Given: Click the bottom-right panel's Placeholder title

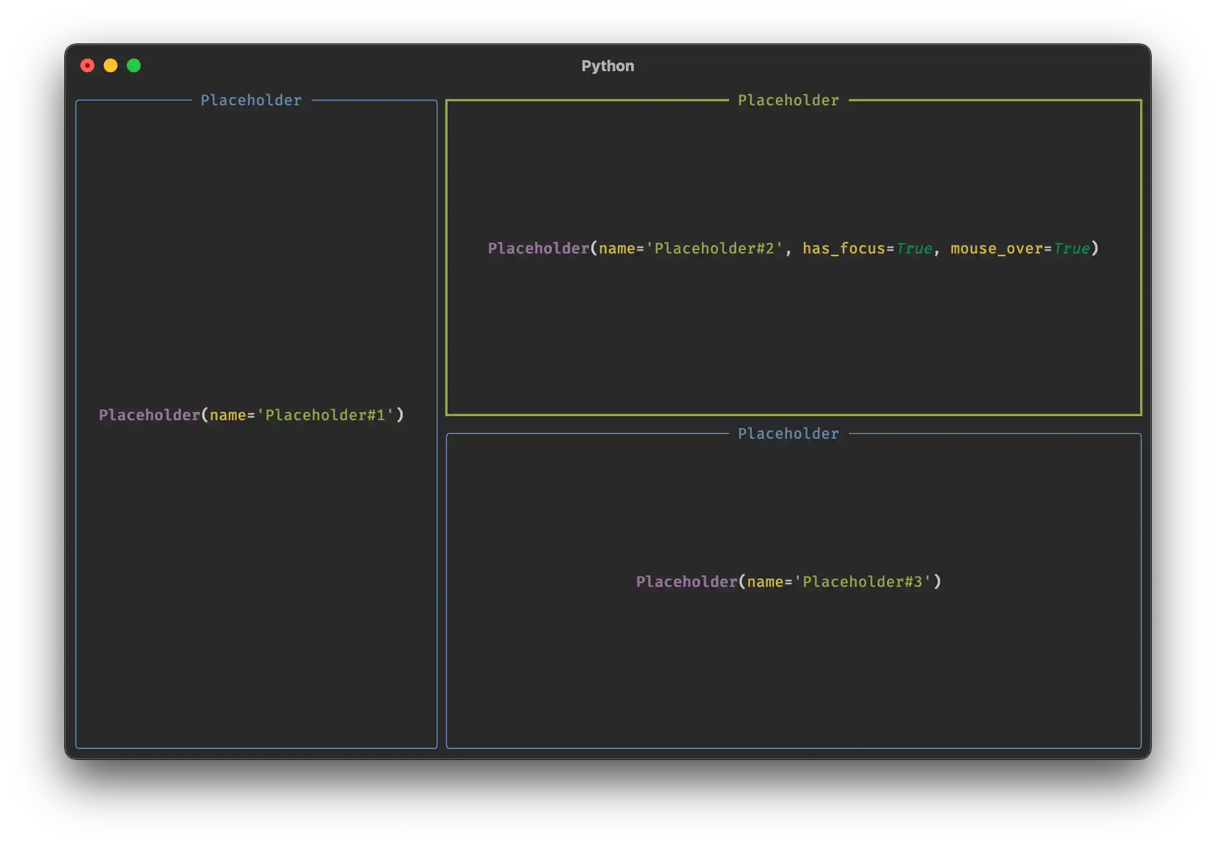Looking at the screenshot, I should click(x=788, y=433).
